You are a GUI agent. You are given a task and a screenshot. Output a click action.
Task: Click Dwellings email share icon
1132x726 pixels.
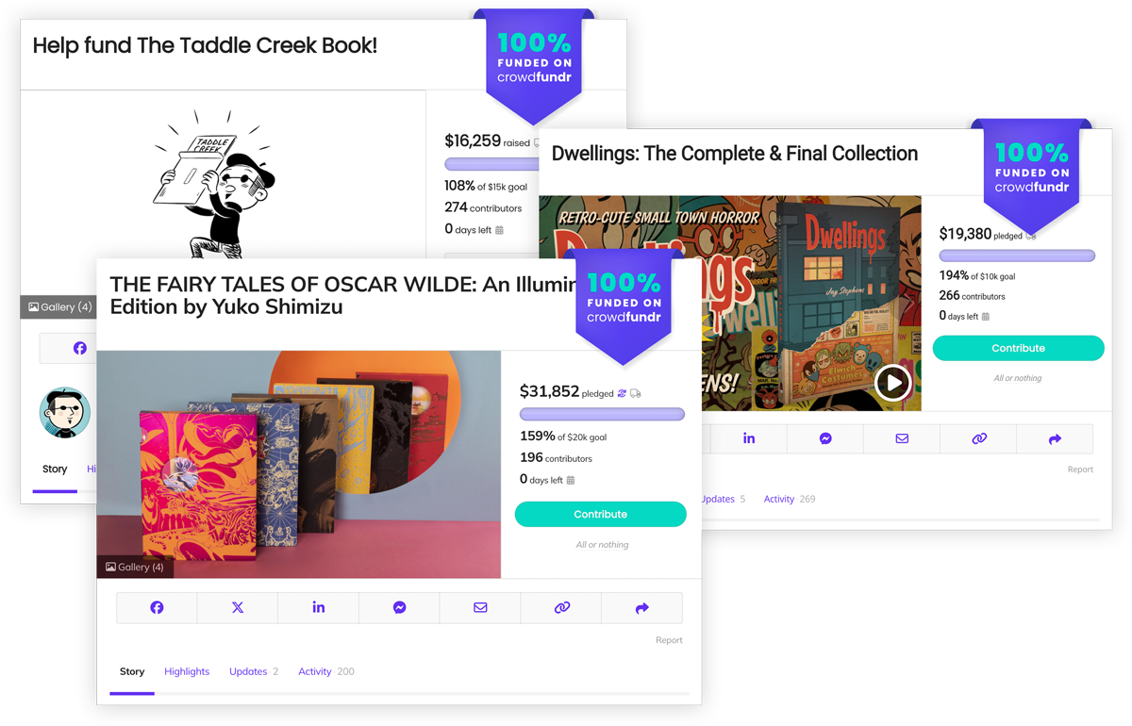click(902, 438)
